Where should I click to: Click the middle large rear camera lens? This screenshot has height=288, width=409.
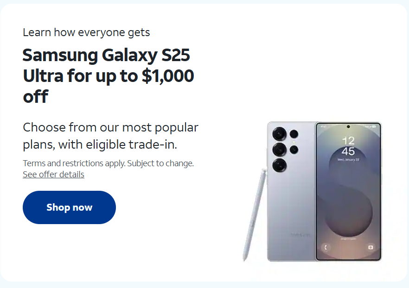tap(279, 150)
